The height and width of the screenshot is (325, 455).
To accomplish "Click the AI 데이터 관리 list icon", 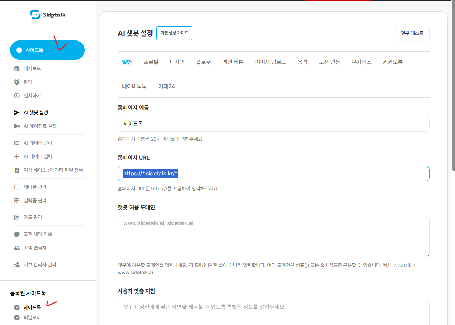I will tap(17, 143).
